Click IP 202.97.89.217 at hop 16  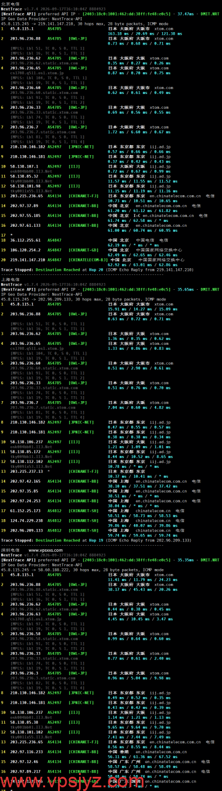coord(25,771)
